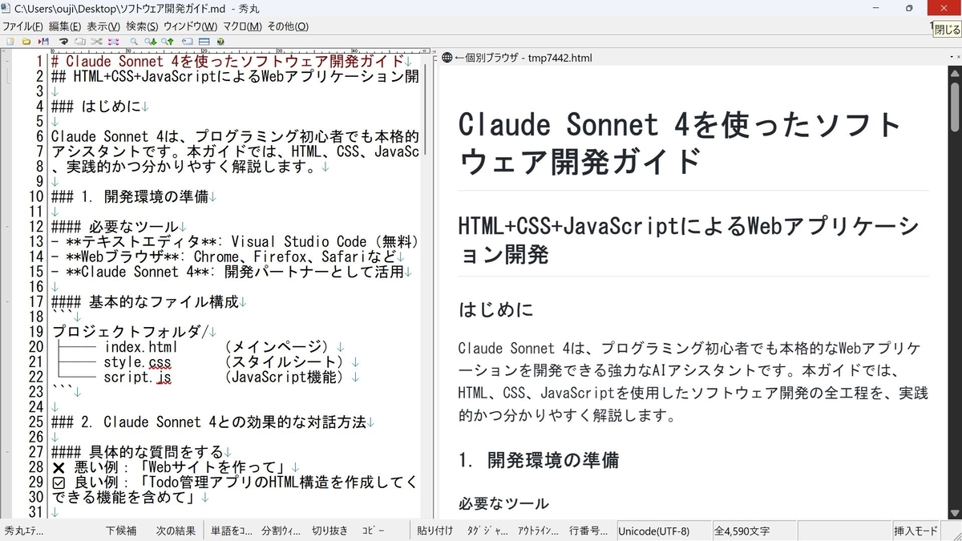This screenshot has width=962, height=541.
Task: Open the 編集(E) menu
Action: [x=65, y=26]
